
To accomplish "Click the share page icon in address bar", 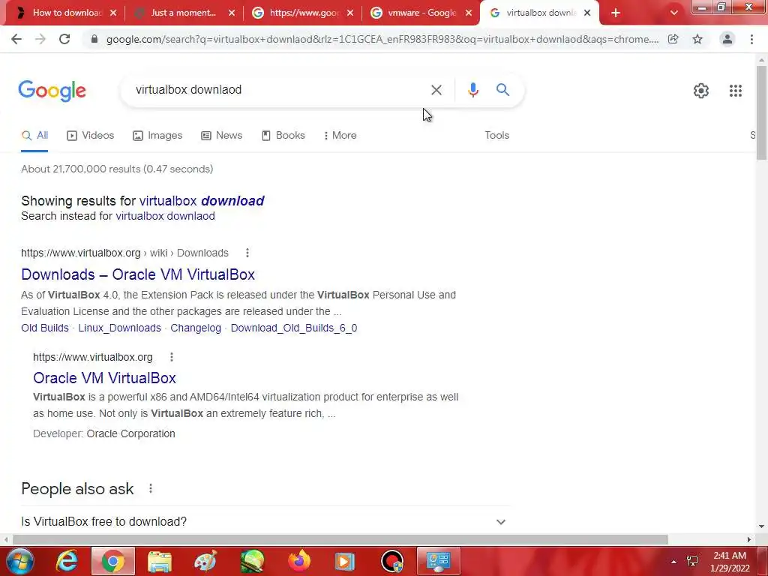I will tap(673, 39).
